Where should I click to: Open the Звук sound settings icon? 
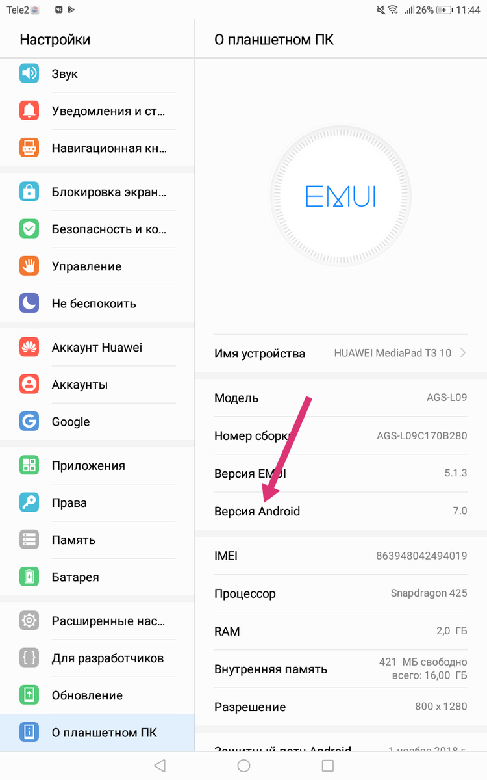click(x=29, y=73)
